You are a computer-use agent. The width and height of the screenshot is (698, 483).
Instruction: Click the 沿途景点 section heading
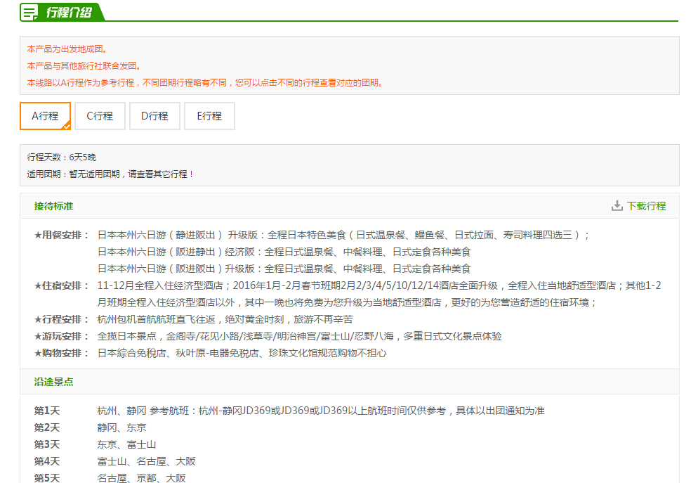tap(53, 382)
